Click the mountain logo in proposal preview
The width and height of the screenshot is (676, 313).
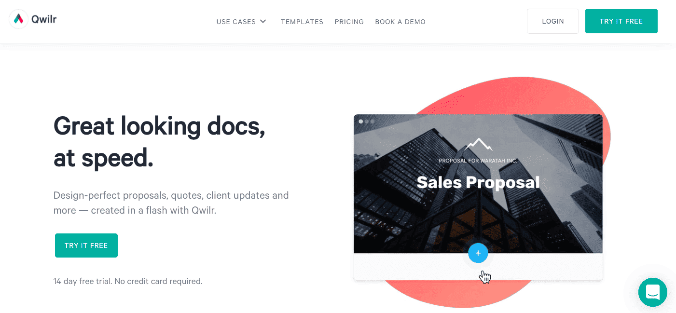pyautogui.click(x=479, y=144)
